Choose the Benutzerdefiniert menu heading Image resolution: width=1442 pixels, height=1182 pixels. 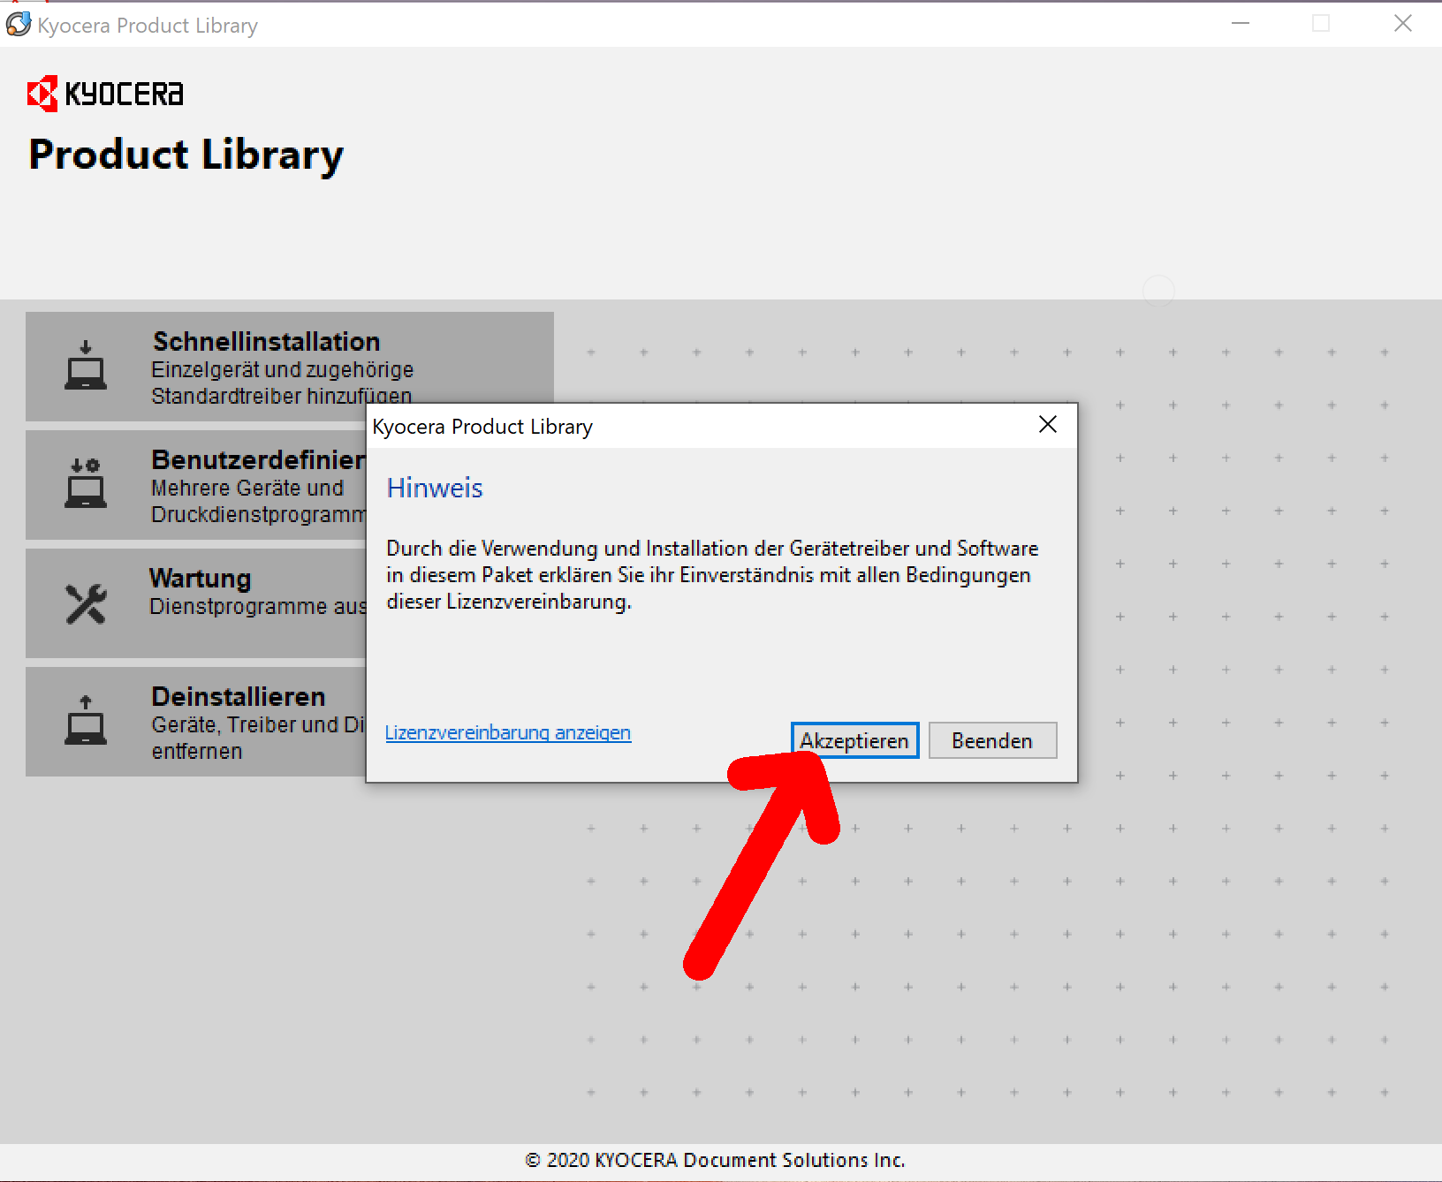coord(257,460)
